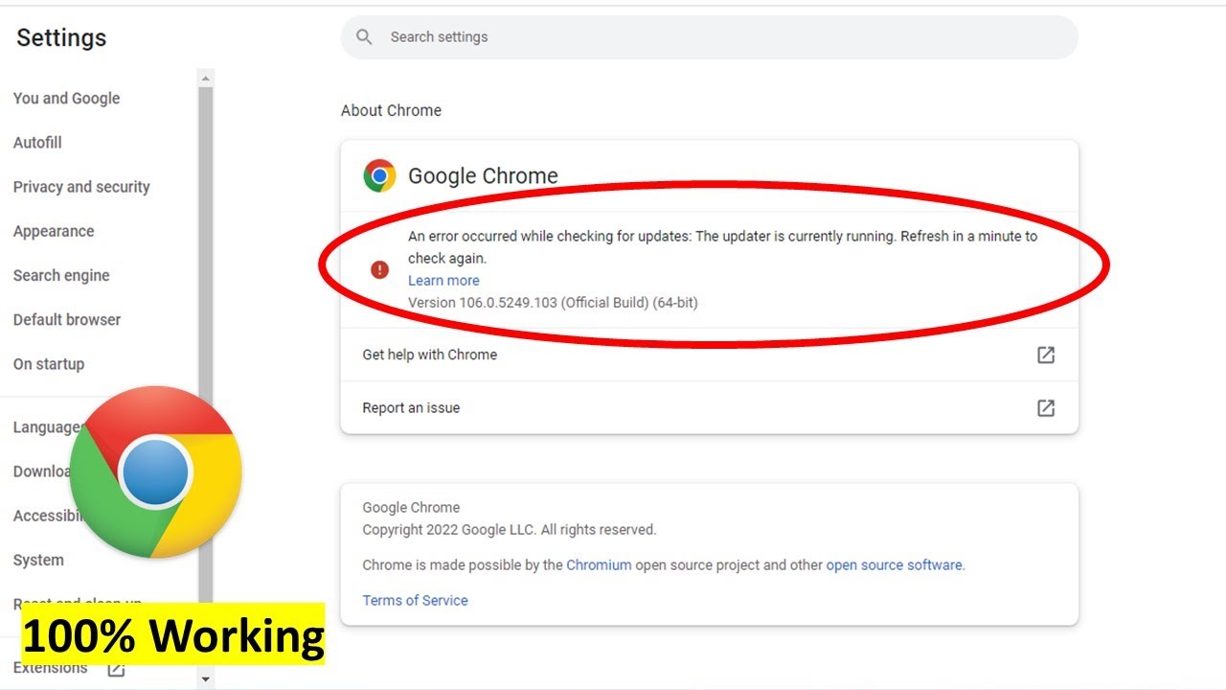Select Search engine in sidebar

pyautogui.click(x=61, y=276)
